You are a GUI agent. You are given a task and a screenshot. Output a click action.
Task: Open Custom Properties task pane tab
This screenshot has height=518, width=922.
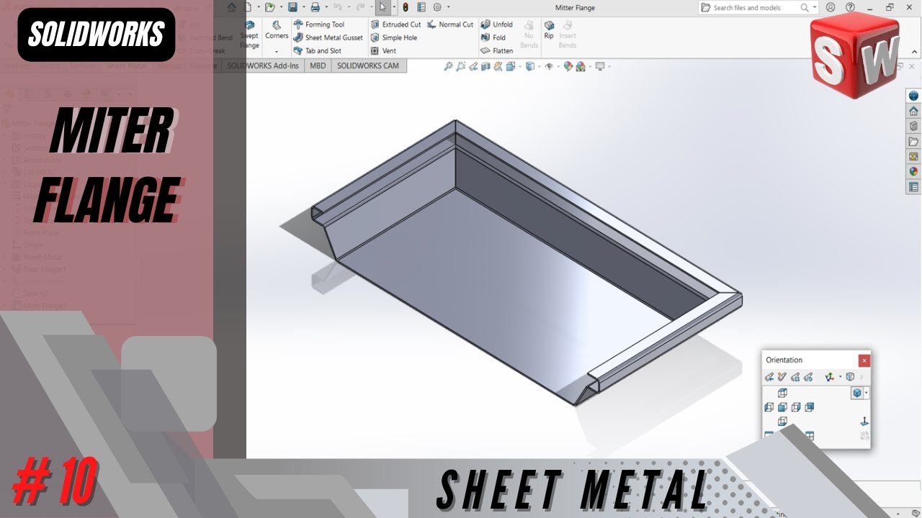[913, 187]
